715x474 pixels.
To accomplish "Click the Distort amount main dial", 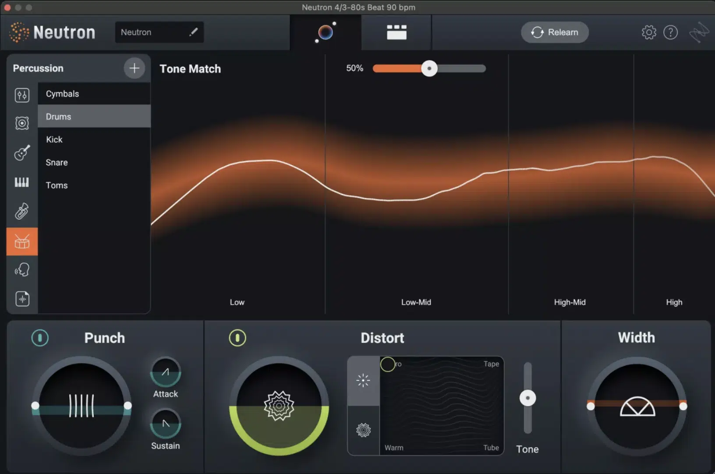I will pos(279,406).
